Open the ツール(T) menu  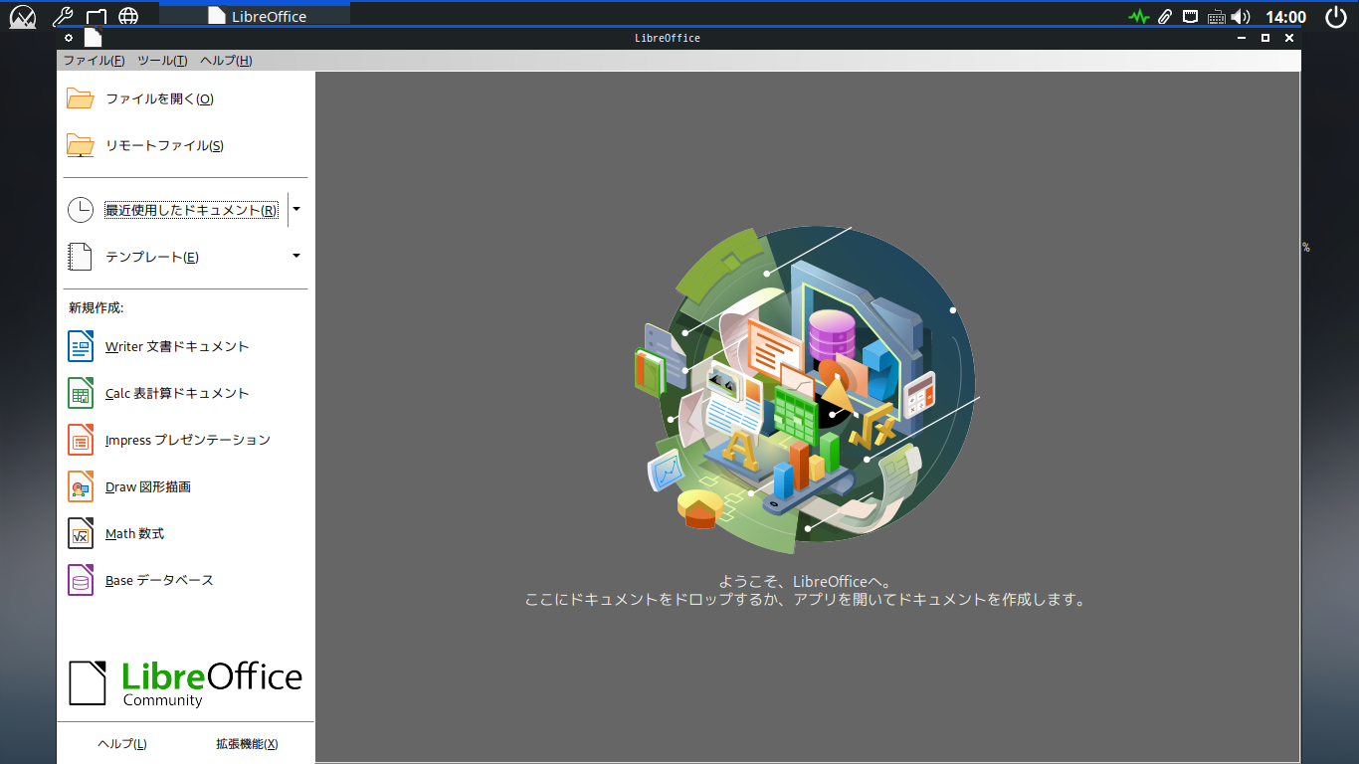tap(162, 61)
